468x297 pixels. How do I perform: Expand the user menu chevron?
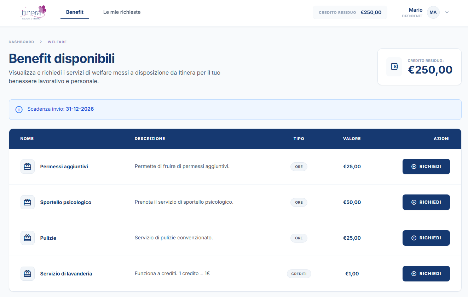[447, 12]
